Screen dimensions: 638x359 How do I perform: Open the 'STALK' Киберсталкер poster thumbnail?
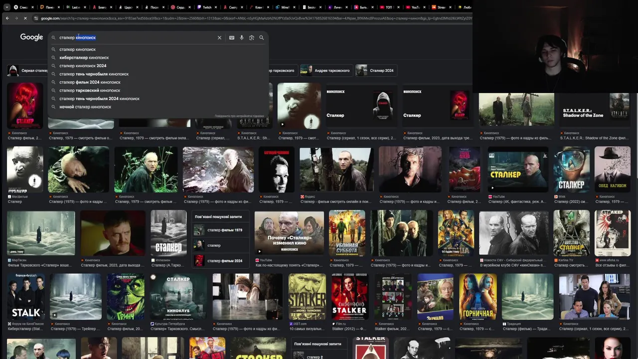[x=25, y=297]
